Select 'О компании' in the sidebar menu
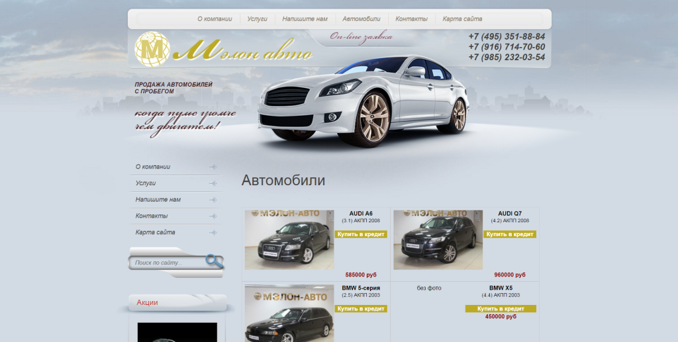Image resolution: width=678 pixels, height=342 pixels. pos(153,167)
